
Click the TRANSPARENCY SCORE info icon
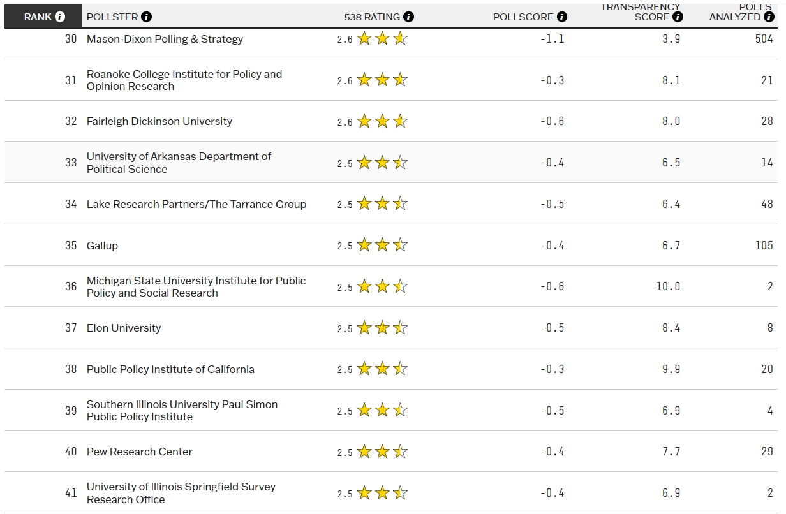pos(678,17)
